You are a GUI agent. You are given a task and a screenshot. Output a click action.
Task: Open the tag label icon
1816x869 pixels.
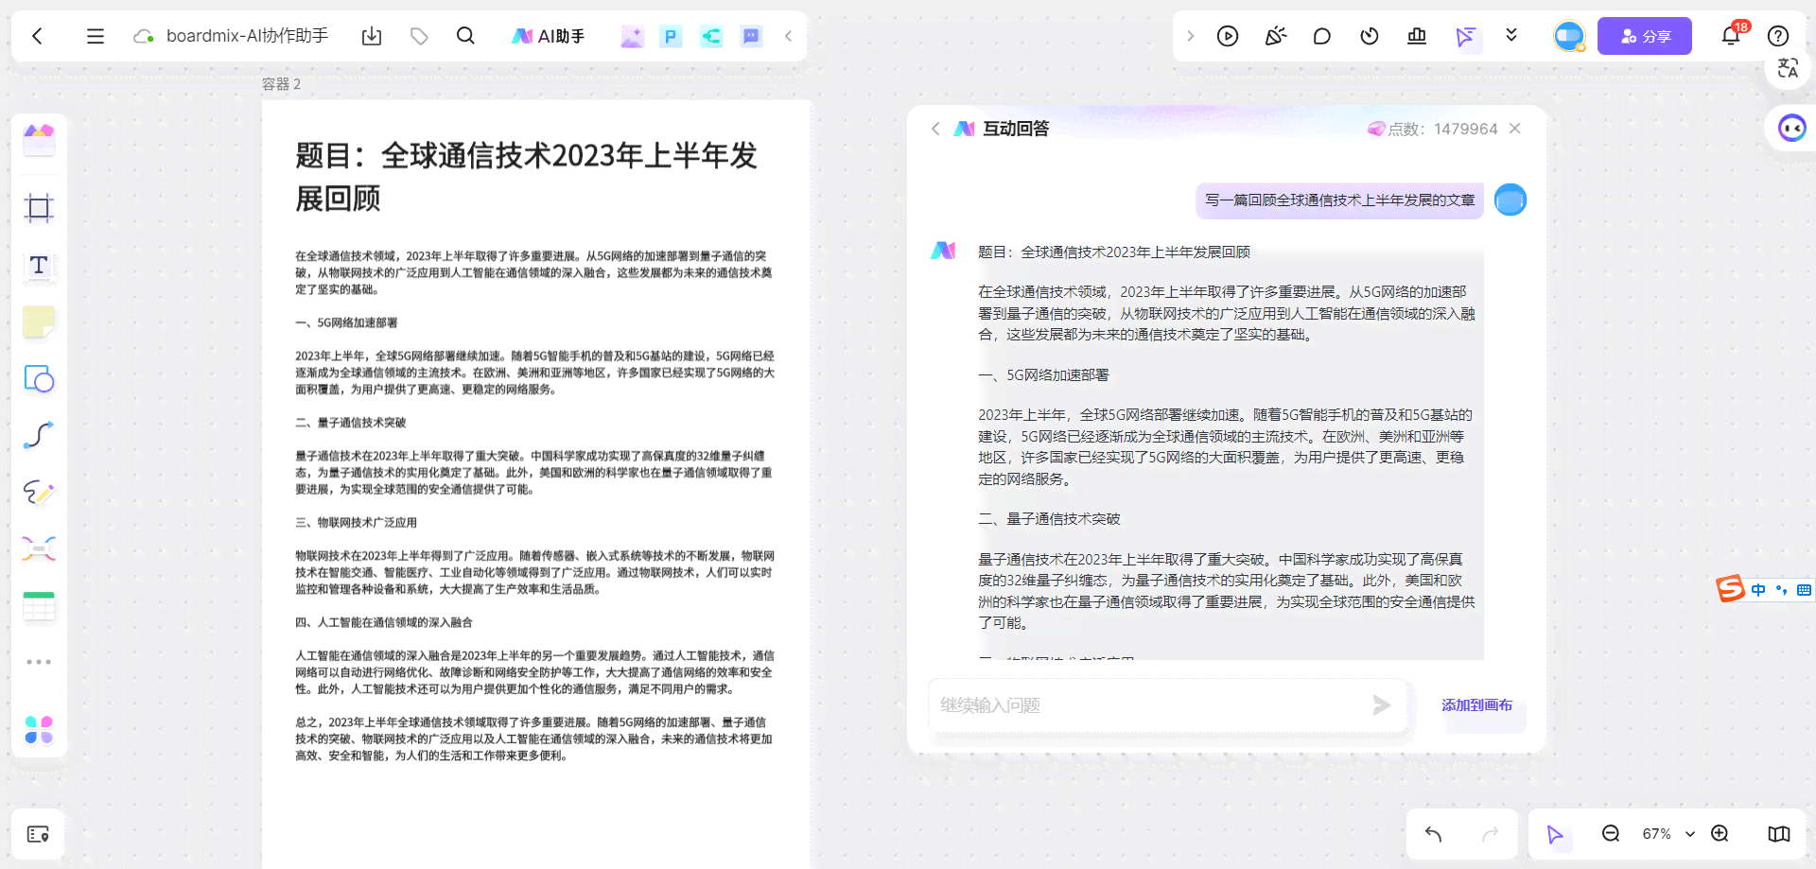tap(419, 36)
